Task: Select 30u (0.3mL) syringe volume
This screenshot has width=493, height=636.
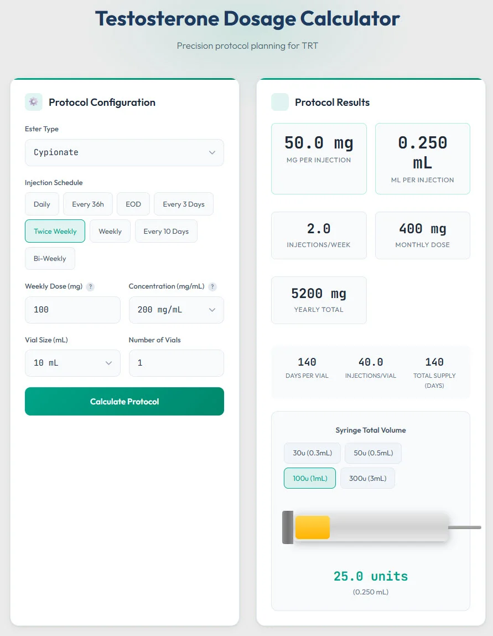Action: click(x=312, y=453)
